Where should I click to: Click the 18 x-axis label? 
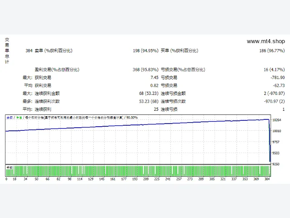tap(14, 179)
